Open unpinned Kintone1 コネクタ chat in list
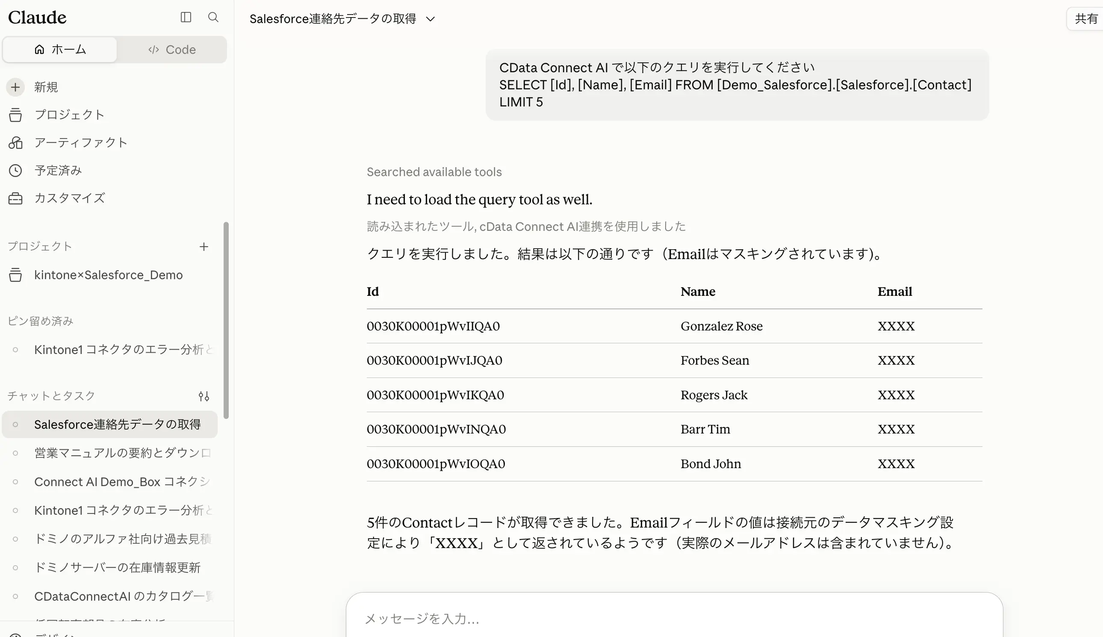Viewport: 1103px width, 637px height. [x=109, y=510]
